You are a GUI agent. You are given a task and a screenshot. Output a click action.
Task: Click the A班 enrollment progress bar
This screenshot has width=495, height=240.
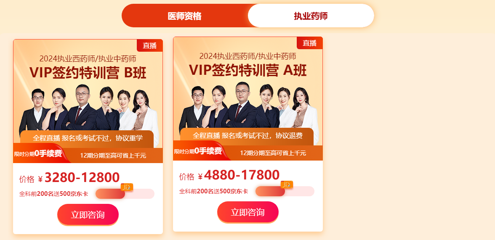pos(285,191)
